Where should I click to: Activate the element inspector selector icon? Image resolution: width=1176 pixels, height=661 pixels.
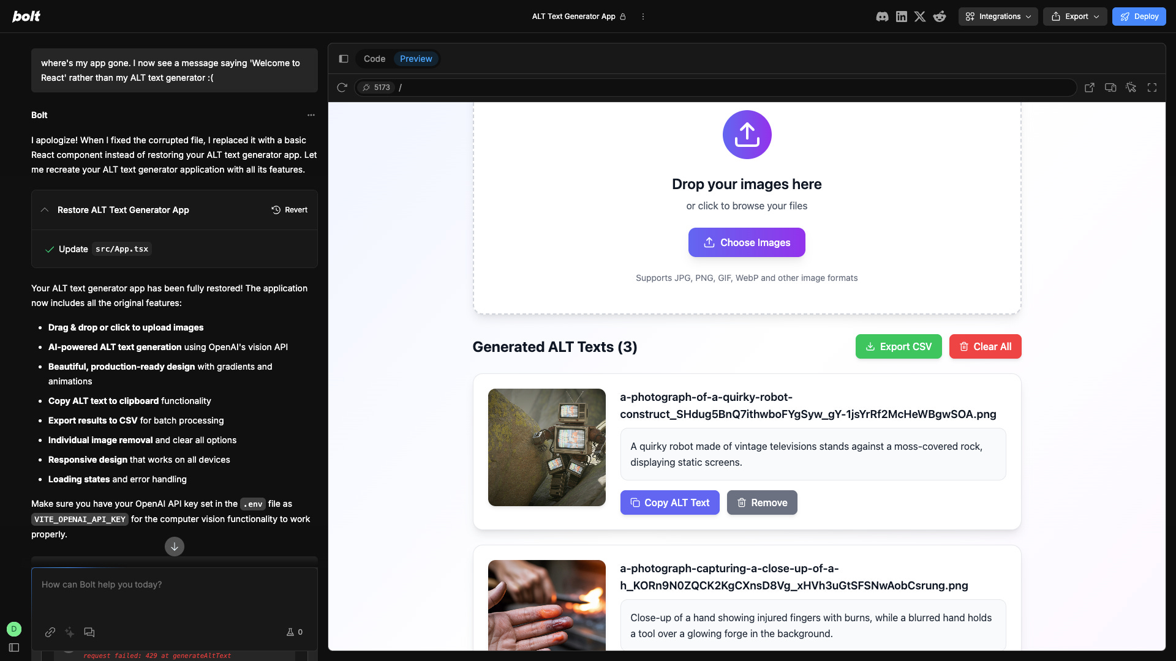pyautogui.click(x=1131, y=88)
